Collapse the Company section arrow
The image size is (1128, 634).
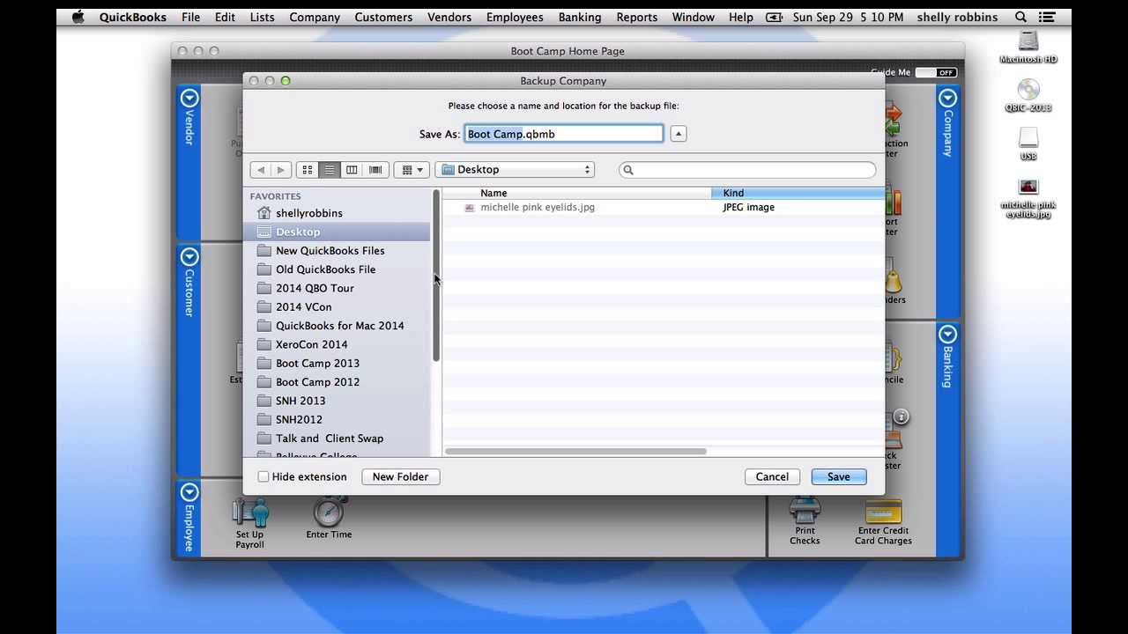click(x=947, y=97)
